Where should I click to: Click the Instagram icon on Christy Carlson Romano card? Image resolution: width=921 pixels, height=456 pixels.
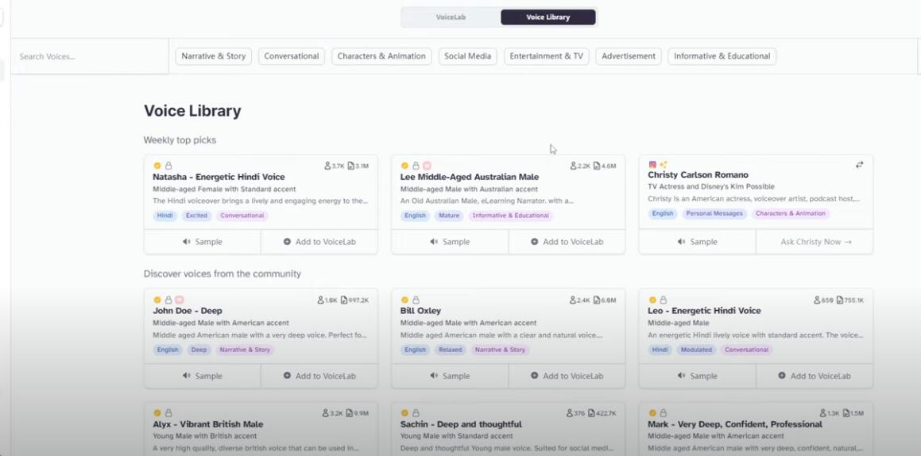pyautogui.click(x=652, y=165)
